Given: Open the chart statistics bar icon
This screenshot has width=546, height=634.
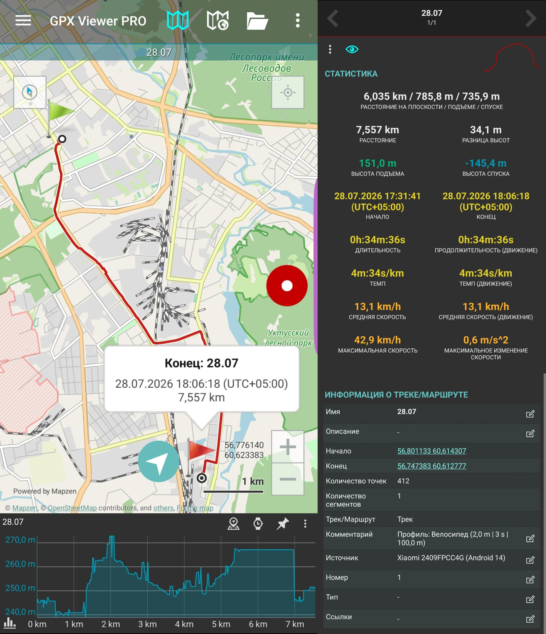Looking at the screenshot, I should coord(9,623).
